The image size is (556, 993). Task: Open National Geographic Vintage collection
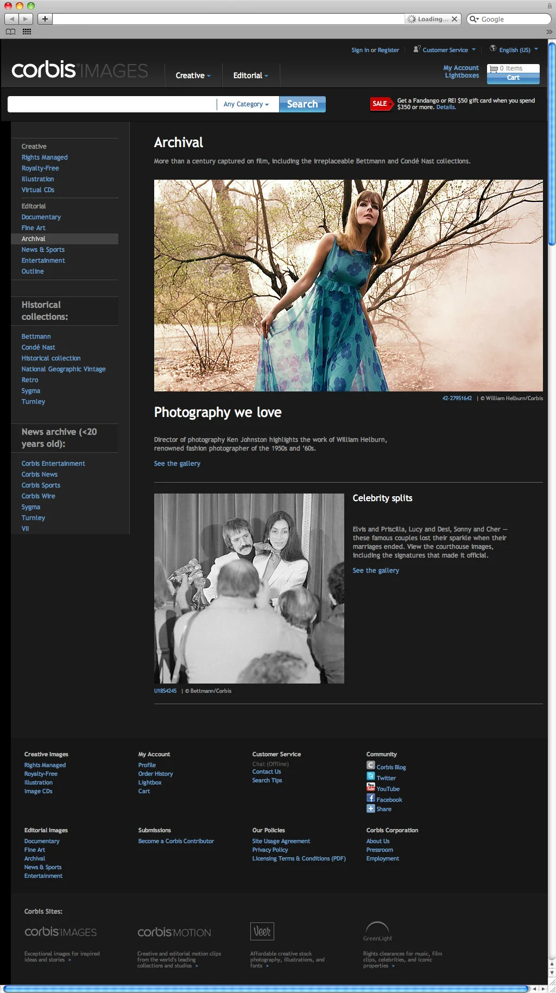tap(64, 369)
